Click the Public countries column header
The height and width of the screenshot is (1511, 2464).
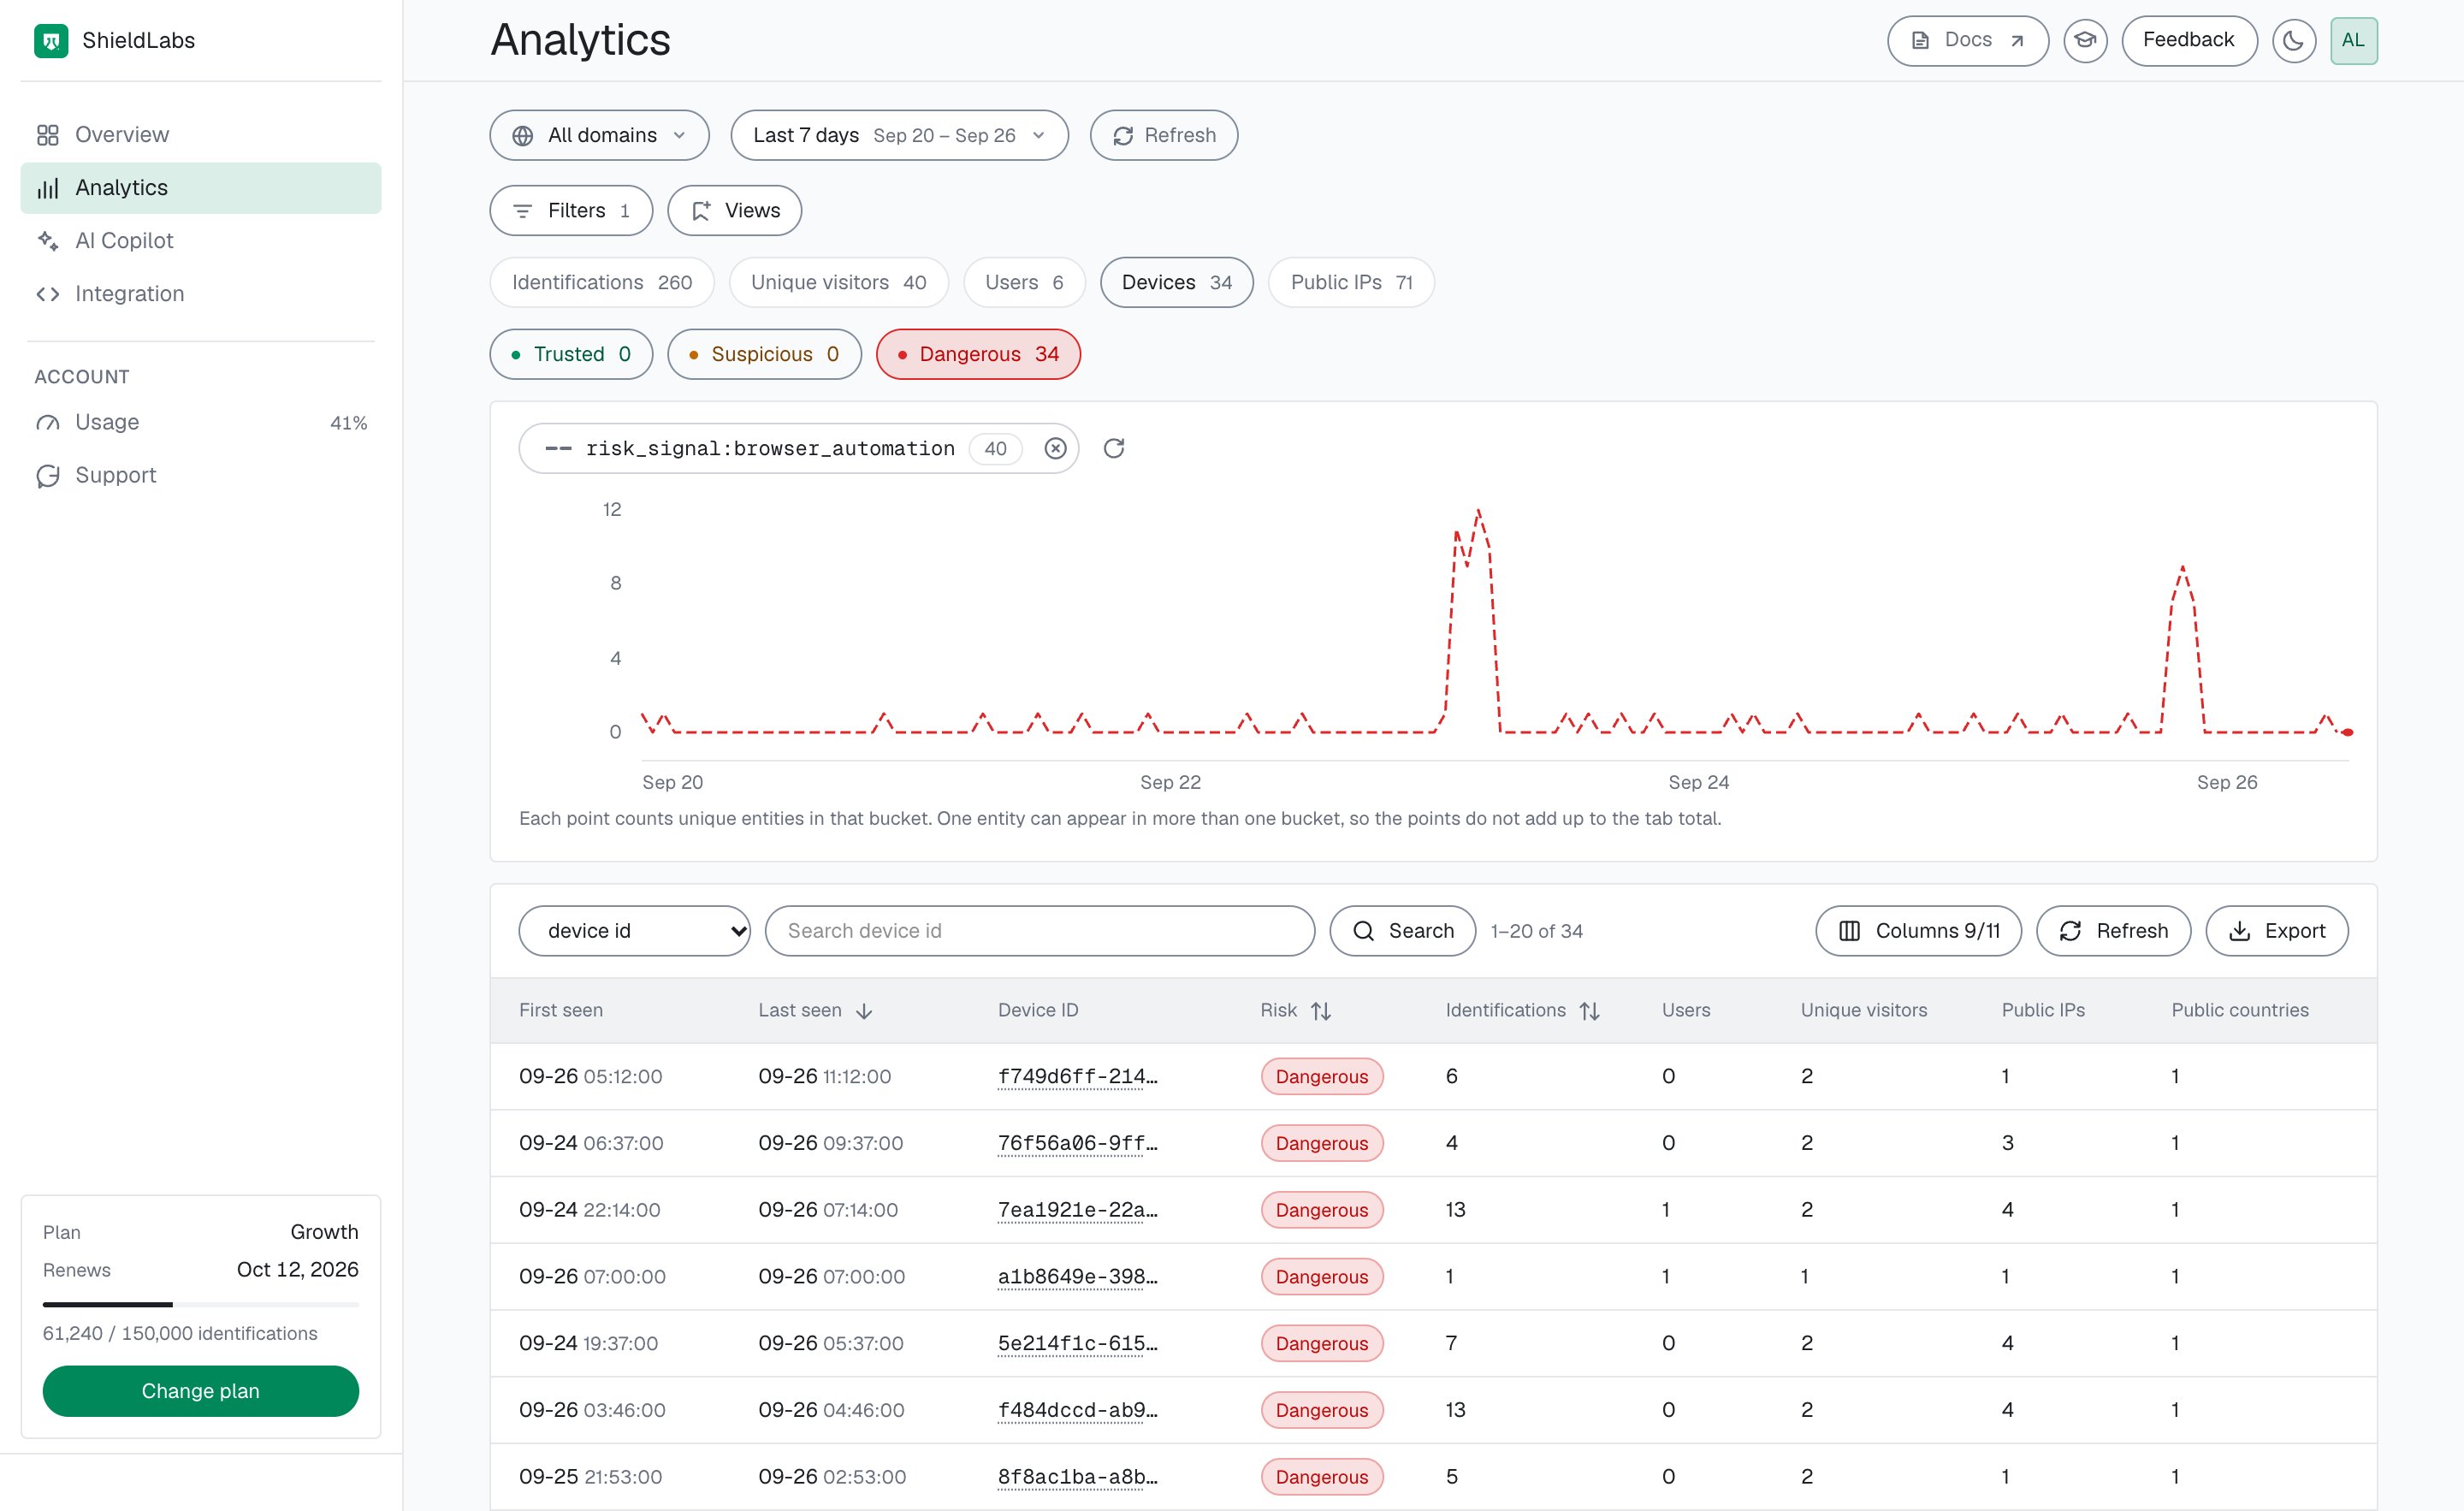pyautogui.click(x=2240, y=1011)
